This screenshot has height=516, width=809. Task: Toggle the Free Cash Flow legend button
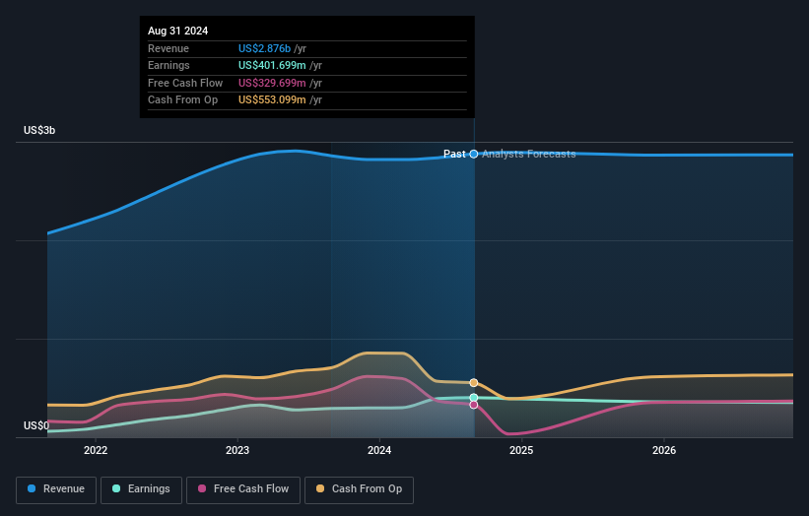(243, 489)
